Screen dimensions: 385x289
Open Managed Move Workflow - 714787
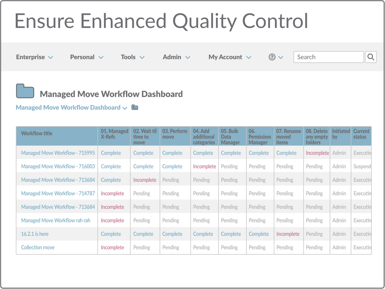pyautogui.click(x=58, y=193)
